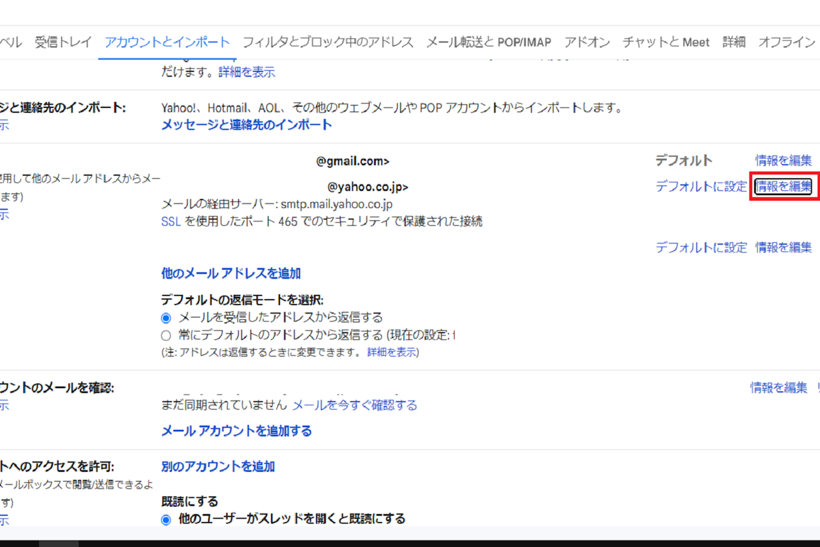Click 他のメール アドレスを追加 link

231,273
